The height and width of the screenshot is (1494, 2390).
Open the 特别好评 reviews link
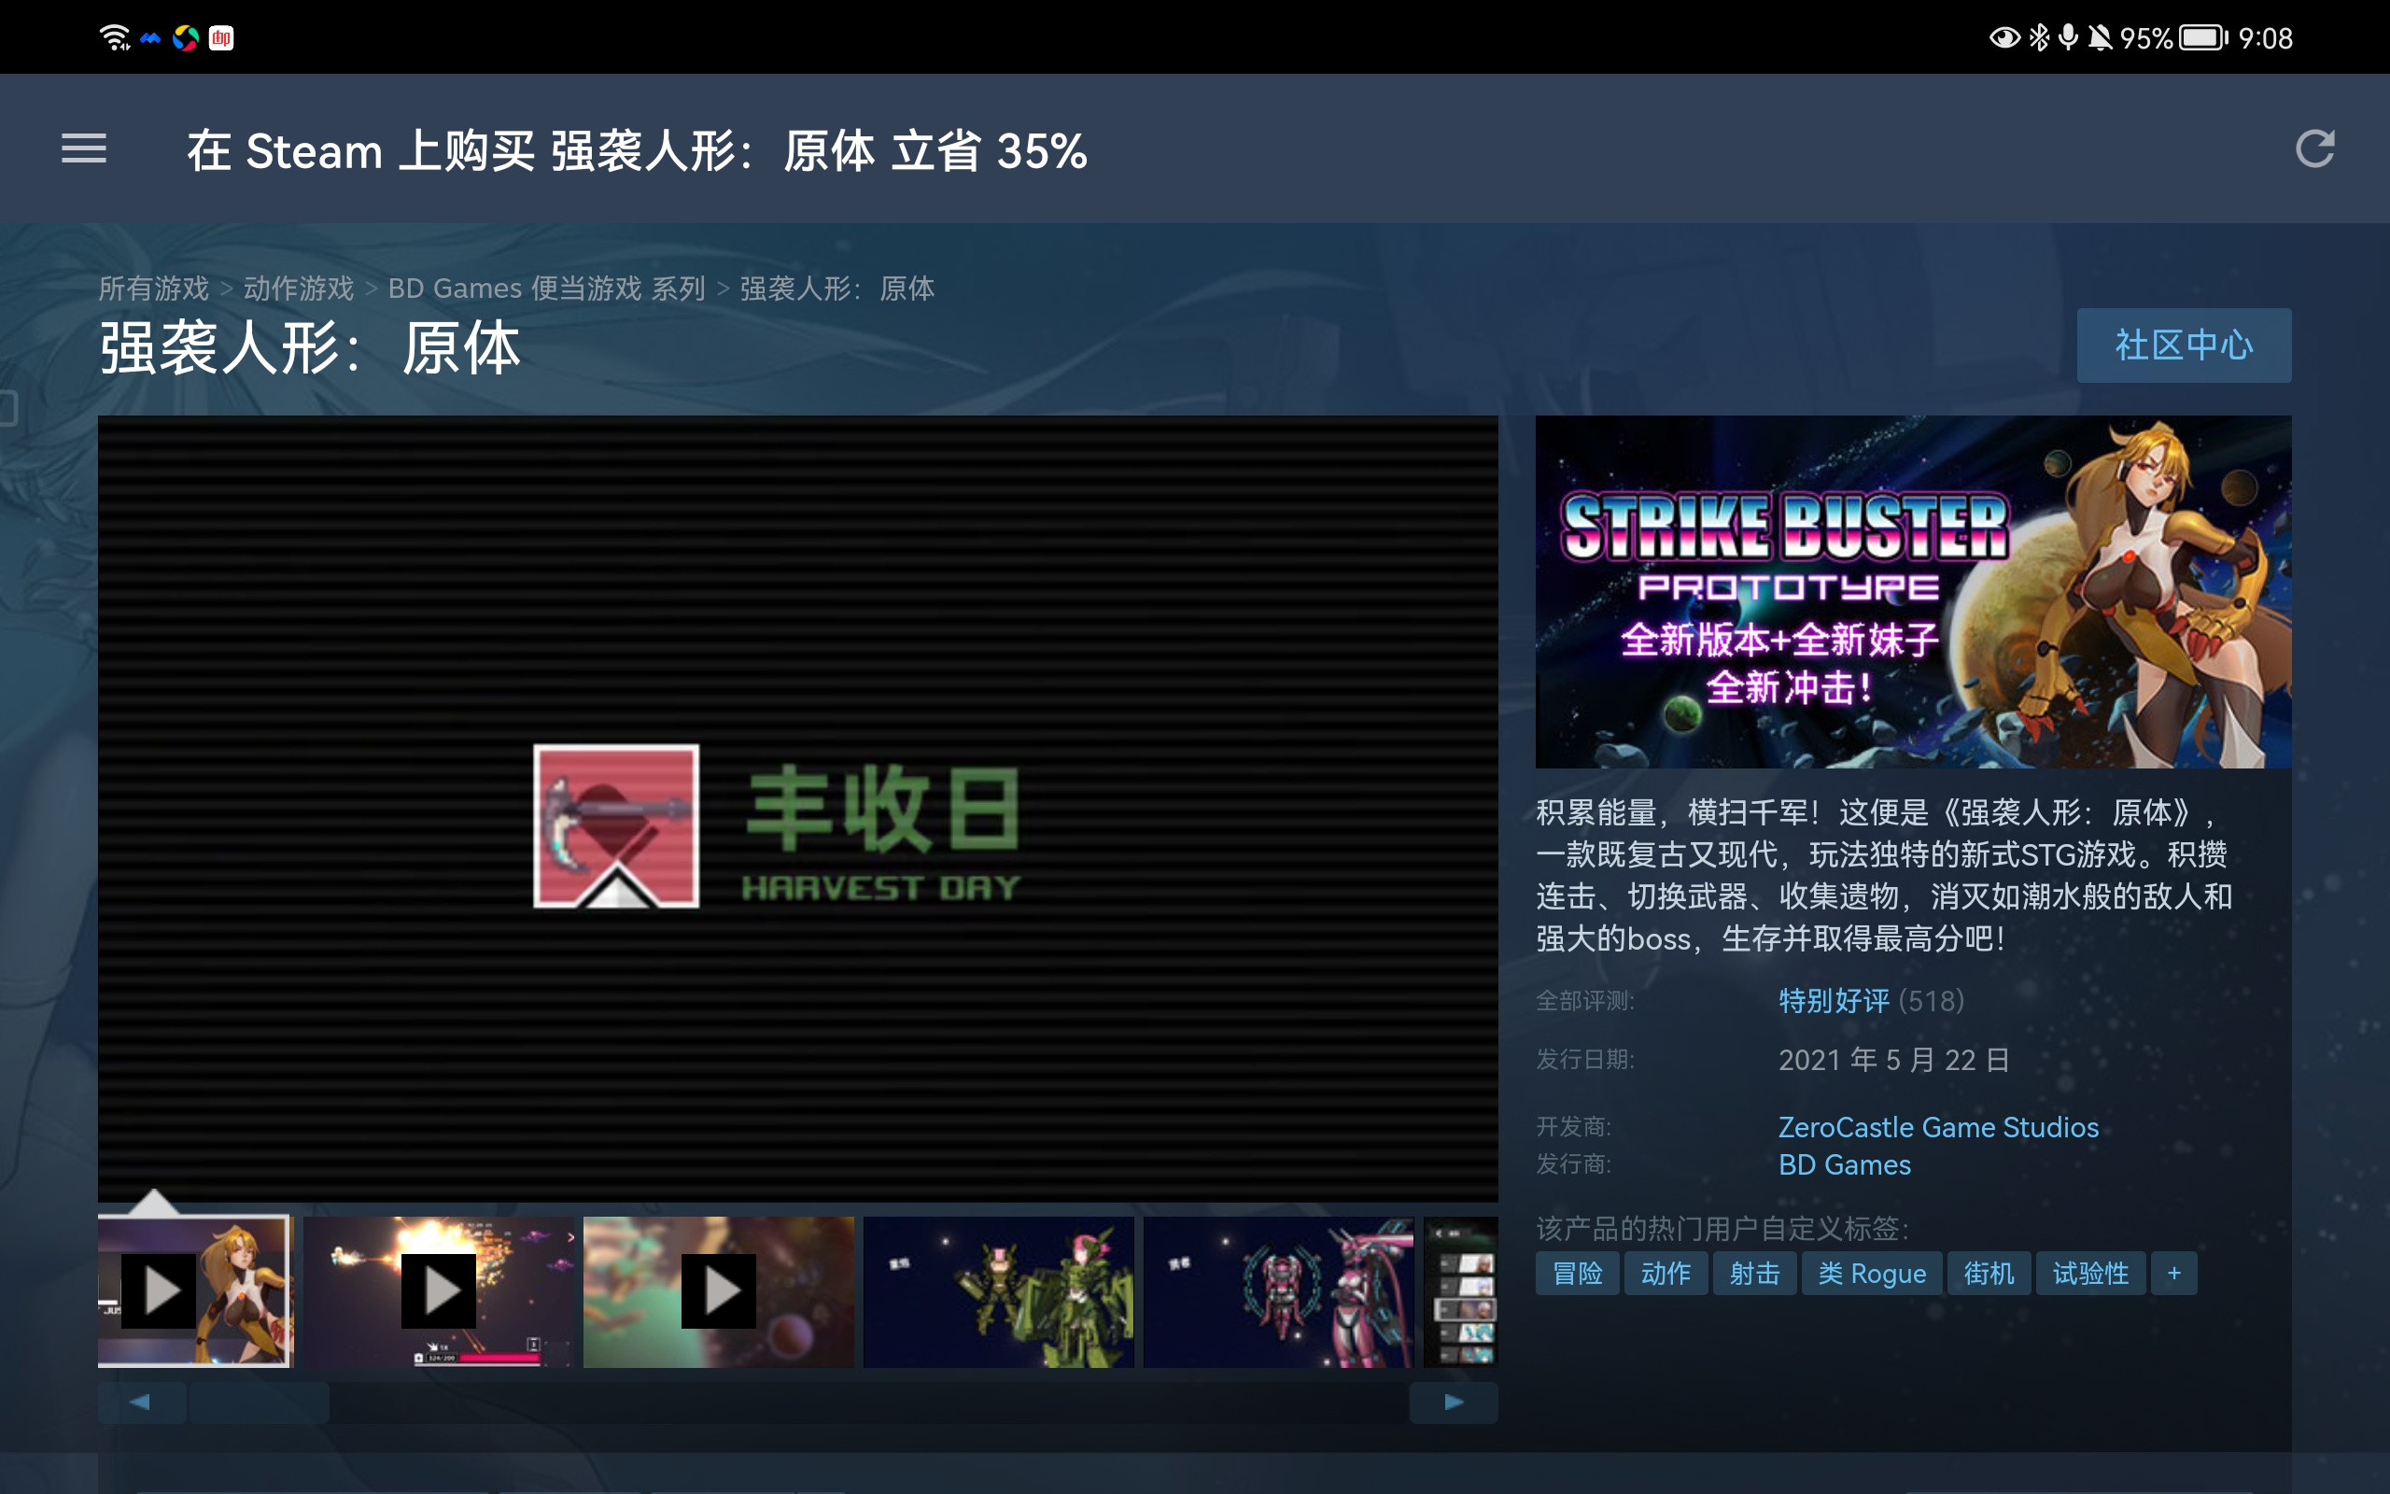point(1834,1001)
